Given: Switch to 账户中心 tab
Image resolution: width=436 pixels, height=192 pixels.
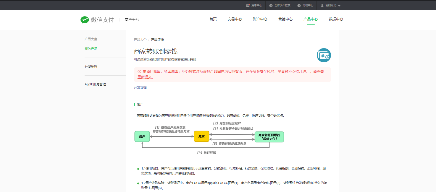Looking at the screenshot, I should coord(260,19).
